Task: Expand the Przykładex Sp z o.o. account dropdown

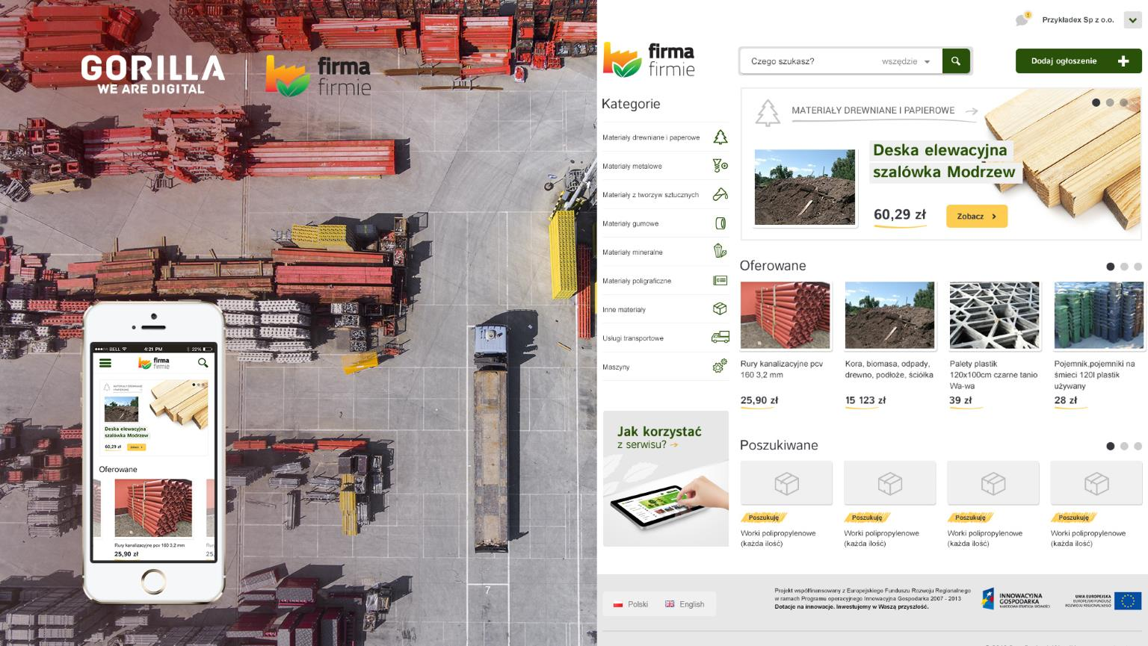Action: (x=1132, y=20)
